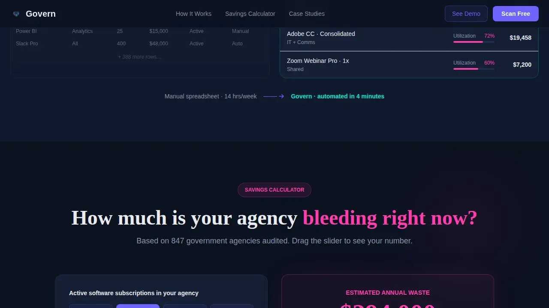Select the Power BI table cell
Image resolution: width=549 pixels, height=308 pixels.
tap(26, 31)
